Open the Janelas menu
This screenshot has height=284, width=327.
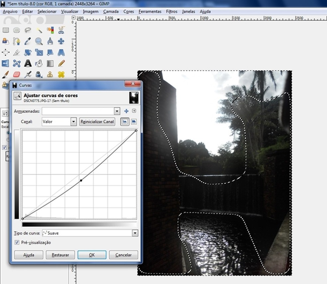pos(188,12)
